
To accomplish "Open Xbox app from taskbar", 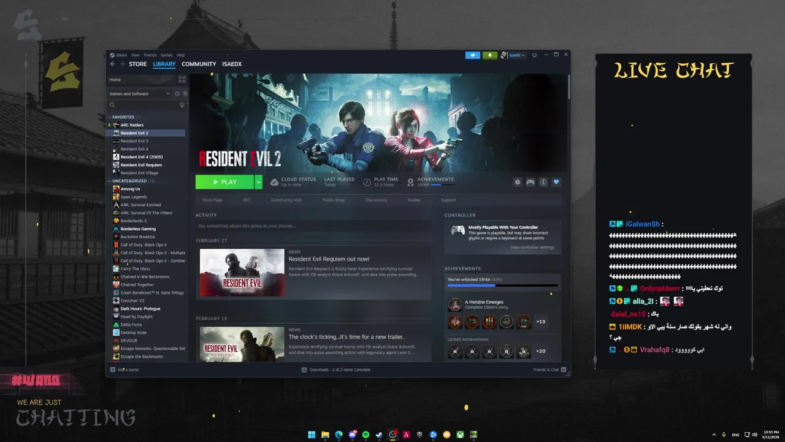I will [x=460, y=435].
